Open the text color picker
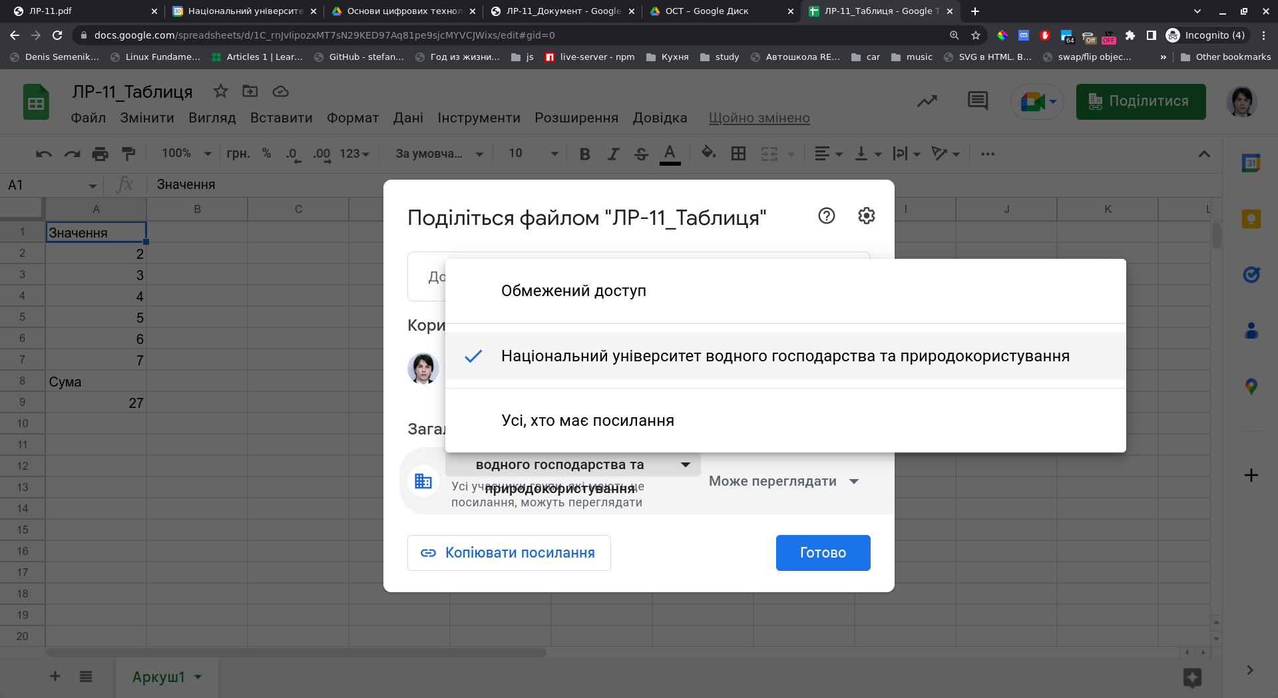 (x=670, y=154)
